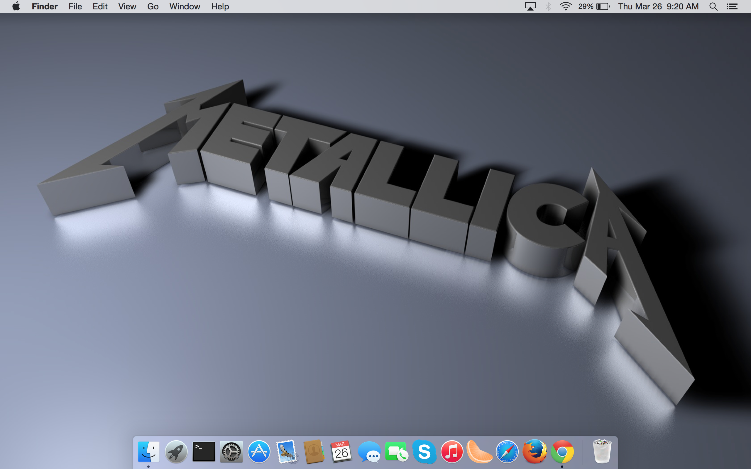Open the Apple menu
The height and width of the screenshot is (469, 751).
tap(16, 6)
